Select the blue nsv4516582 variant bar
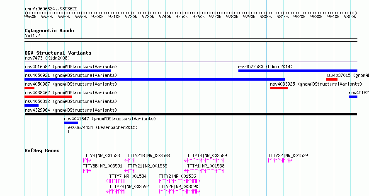Image resolution: width=369 pixels, height=196 pixels. (x=68, y=71)
